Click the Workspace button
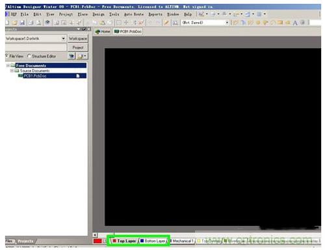The width and height of the screenshot is (325, 250). click(x=78, y=38)
